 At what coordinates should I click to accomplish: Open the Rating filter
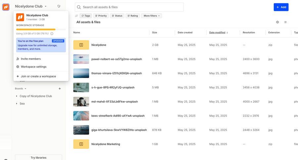pos(133,16)
